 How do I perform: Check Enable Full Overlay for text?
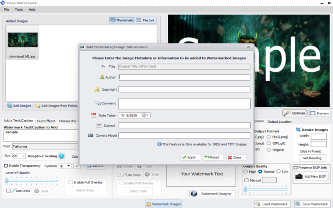click(70, 182)
